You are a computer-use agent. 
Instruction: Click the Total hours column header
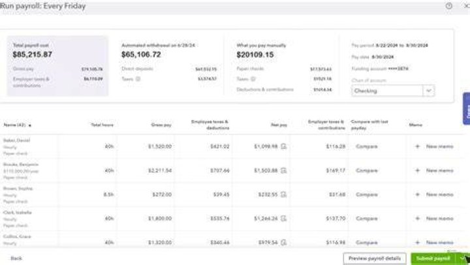102,125
